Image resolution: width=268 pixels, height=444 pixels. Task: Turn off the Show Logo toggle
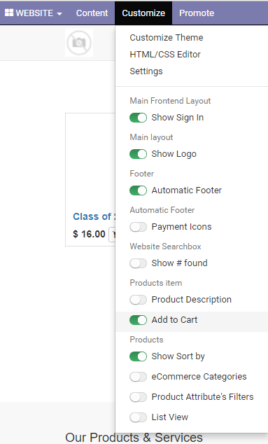pyautogui.click(x=138, y=154)
